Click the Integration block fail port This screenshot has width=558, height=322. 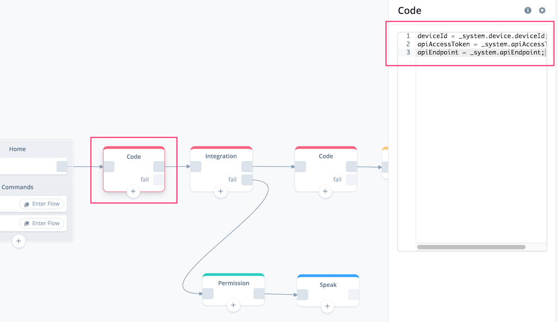pos(247,179)
